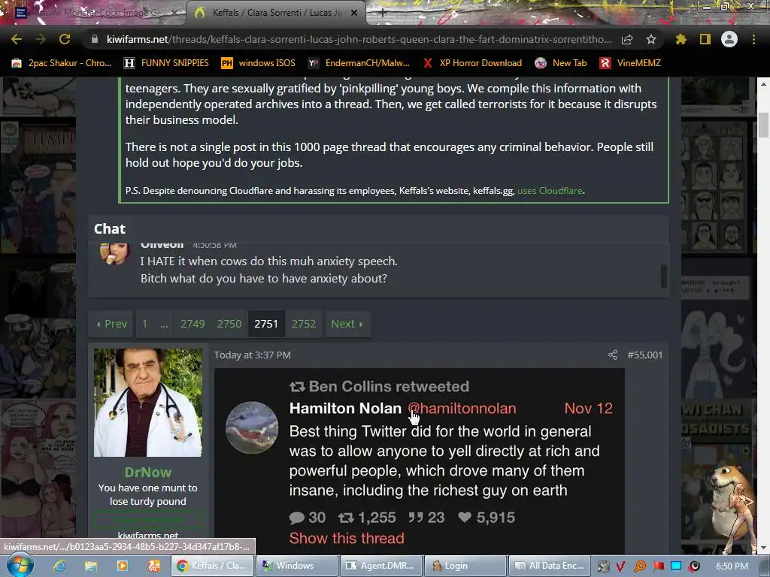Open the 2pac Shakur bookmark

tap(62, 63)
